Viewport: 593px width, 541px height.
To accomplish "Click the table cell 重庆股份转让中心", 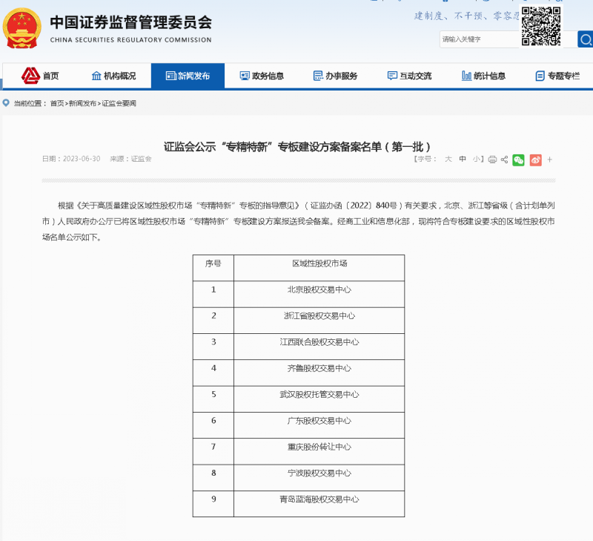I will [319, 447].
